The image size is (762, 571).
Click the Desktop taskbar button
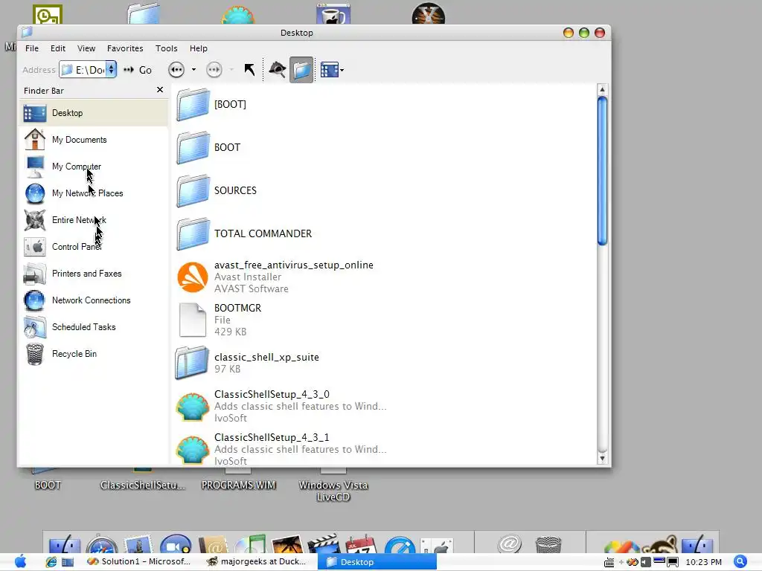click(377, 562)
